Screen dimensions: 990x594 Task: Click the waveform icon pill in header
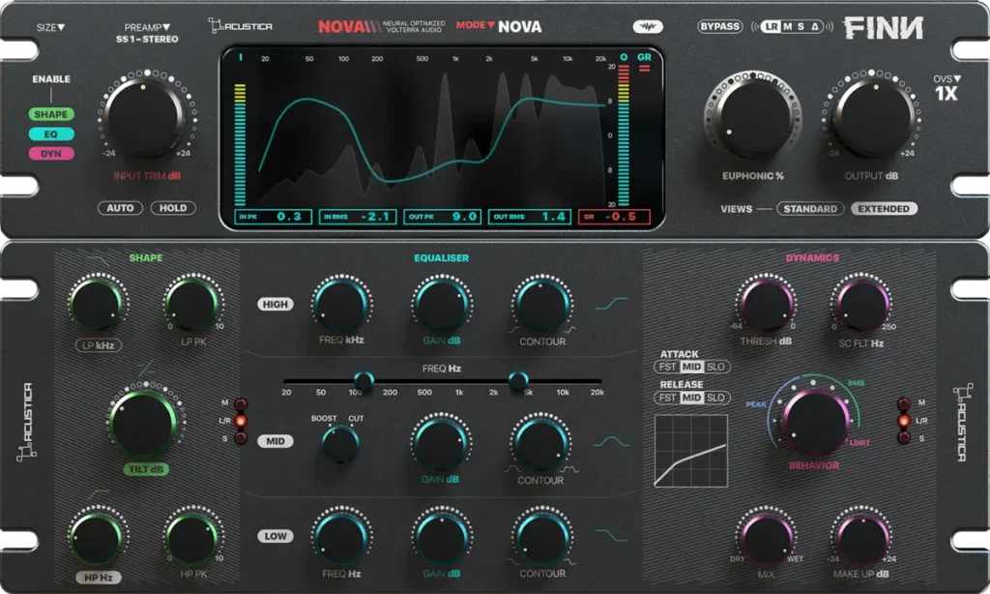pos(648,26)
